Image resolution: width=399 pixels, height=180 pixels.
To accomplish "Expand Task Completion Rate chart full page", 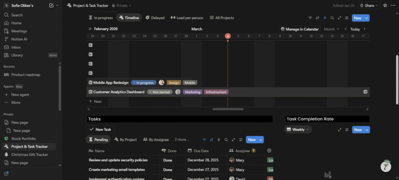I will pyautogui.click(x=340, y=130).
